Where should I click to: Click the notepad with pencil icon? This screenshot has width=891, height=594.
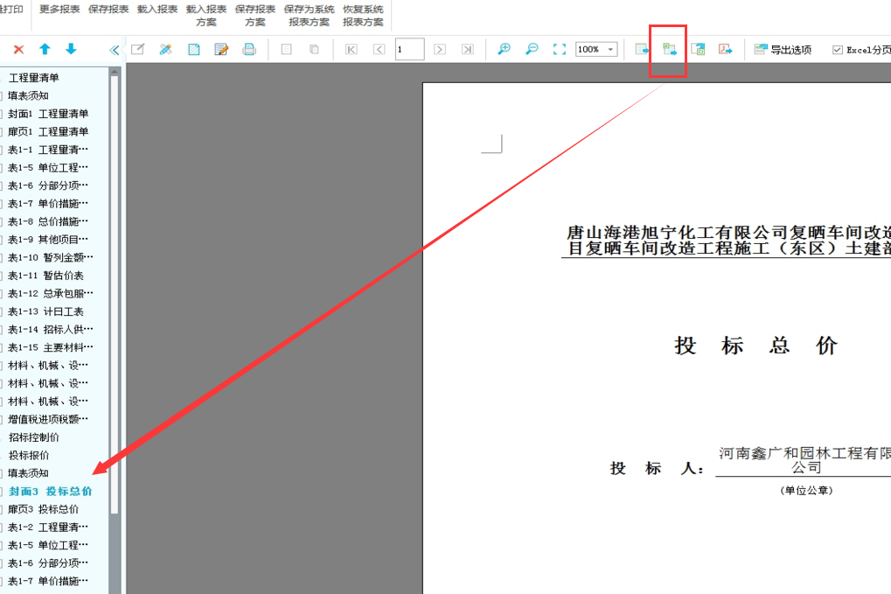pos(221,50)
